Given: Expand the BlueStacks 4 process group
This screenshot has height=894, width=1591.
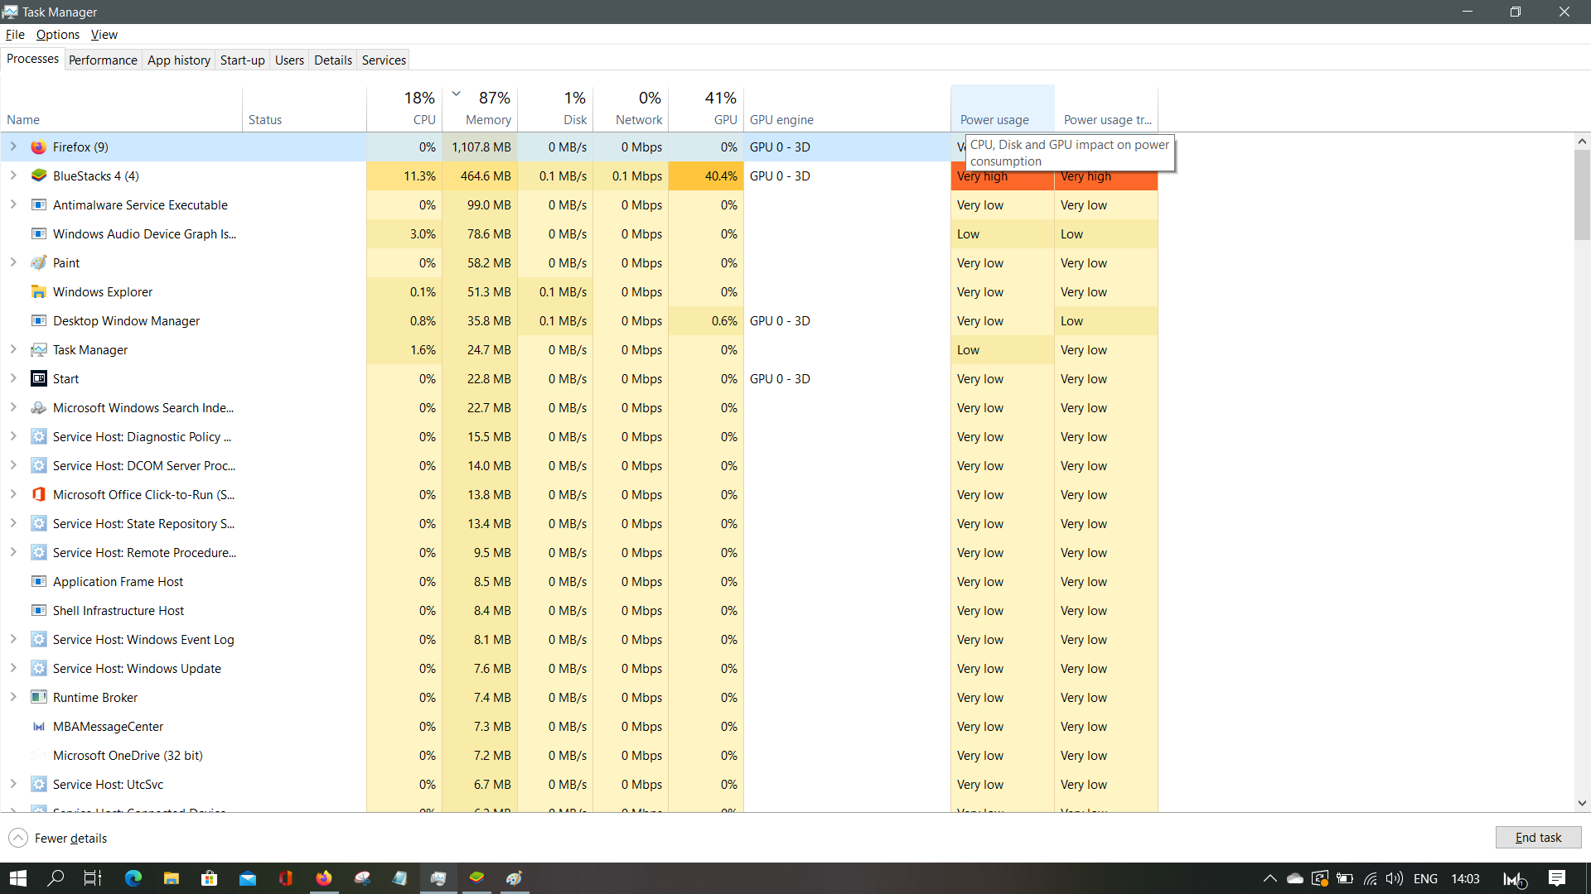Looking at the screenshot, I should point(13,175).
